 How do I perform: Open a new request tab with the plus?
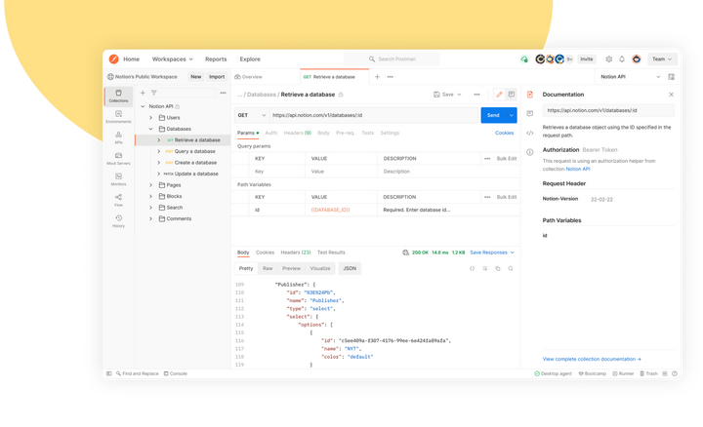tap(377, 77)
